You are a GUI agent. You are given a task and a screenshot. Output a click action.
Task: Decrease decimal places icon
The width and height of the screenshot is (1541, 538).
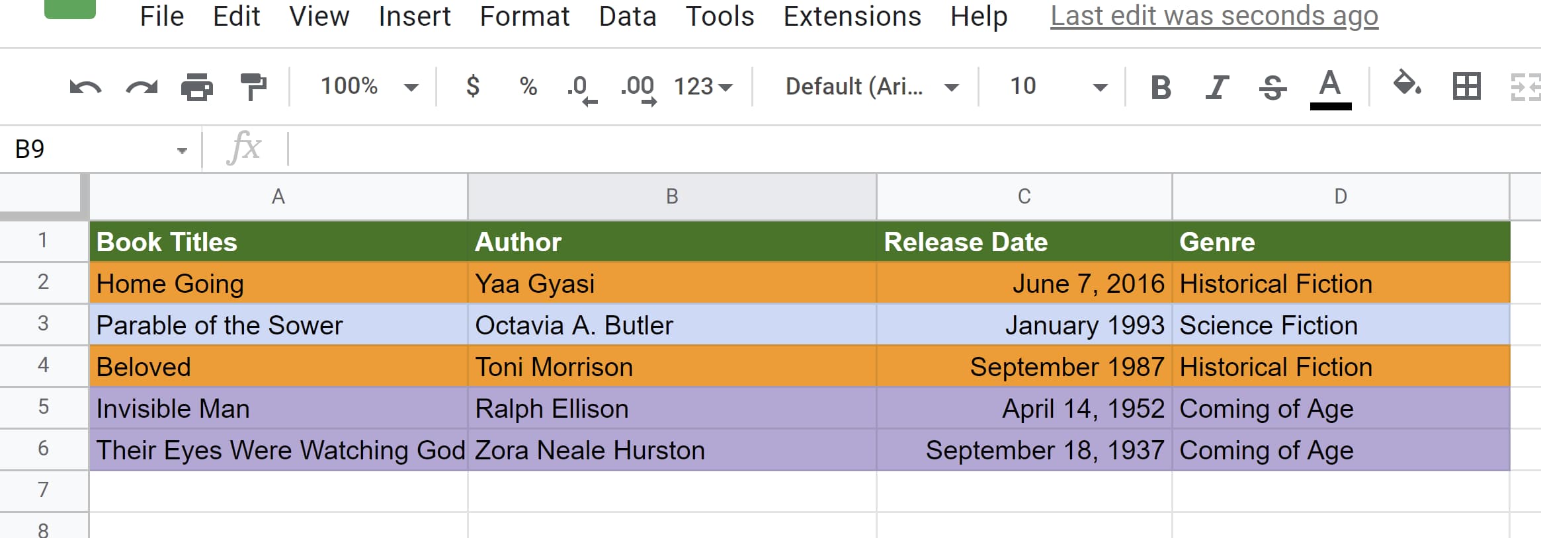(x=581, y=88)
